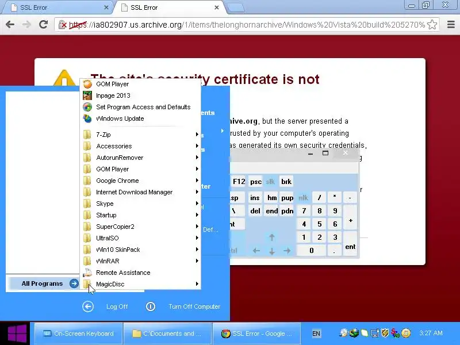The height and width of the screenshot is (345, 460).
Task: Select AutorunRemover folder item
Action: [x=140, y=158]
